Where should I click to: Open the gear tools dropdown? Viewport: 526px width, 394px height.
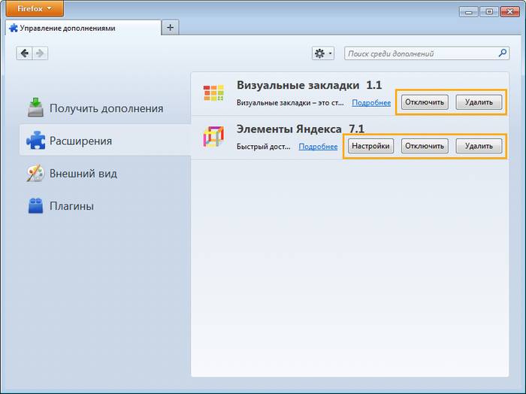[324, 53]
